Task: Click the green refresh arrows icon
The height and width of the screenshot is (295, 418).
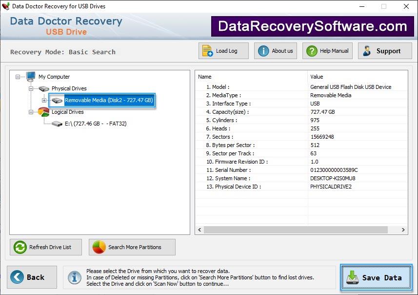Action: [20, 247]
